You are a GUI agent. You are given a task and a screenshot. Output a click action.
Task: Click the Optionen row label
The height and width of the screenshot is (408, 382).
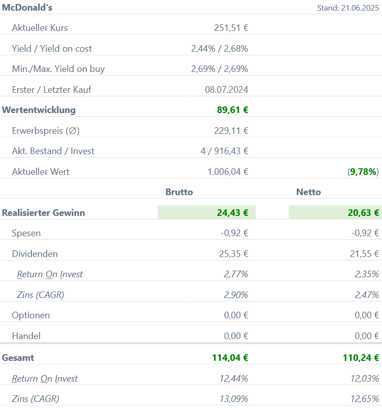31,316
